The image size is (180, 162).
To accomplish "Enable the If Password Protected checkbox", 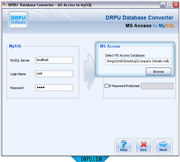I will [107, 86].
